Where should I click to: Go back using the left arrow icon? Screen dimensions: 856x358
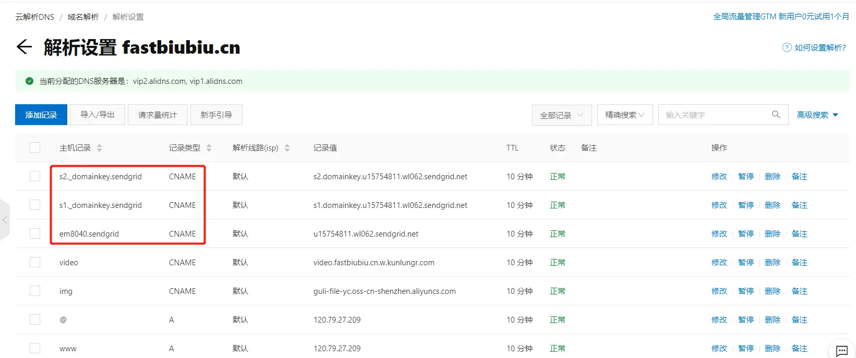[24, 47]
